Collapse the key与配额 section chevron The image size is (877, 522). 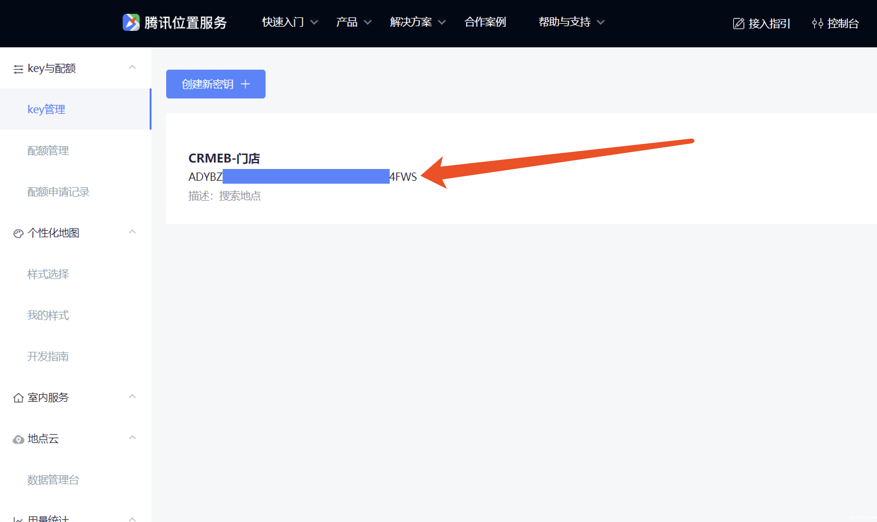[x=132, y=67]
